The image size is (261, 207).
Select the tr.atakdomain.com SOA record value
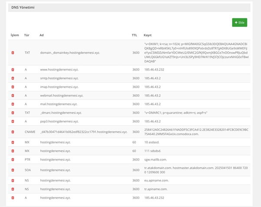pos(196,170)
